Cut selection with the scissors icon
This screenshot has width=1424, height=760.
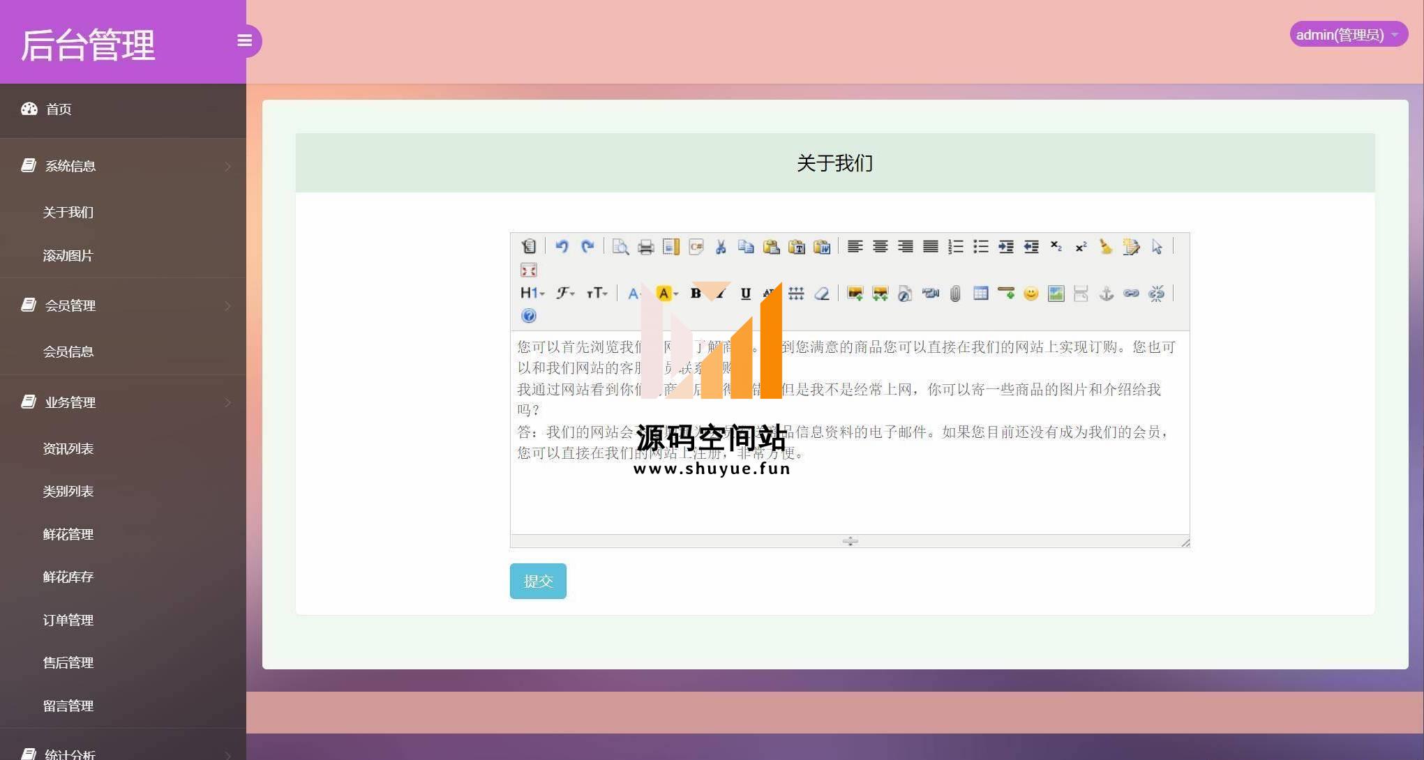721,246
